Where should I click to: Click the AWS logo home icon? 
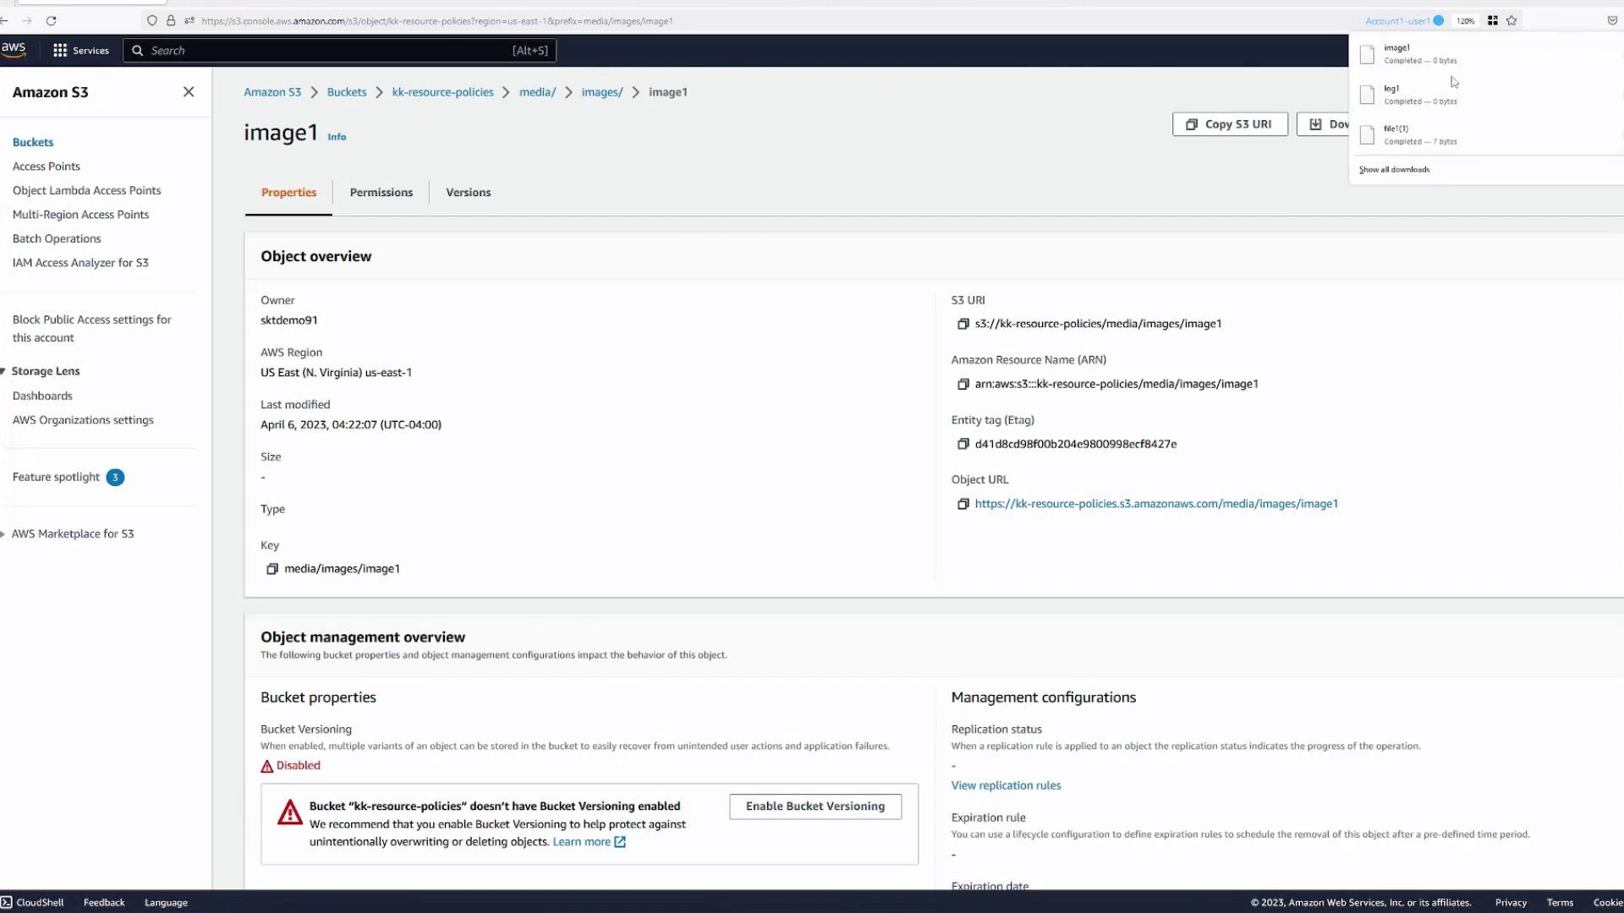point(14,50)
